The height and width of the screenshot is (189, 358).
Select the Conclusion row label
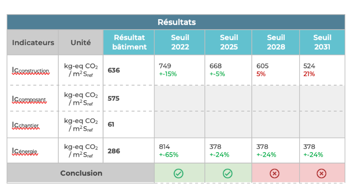click(x=81, y=173)
